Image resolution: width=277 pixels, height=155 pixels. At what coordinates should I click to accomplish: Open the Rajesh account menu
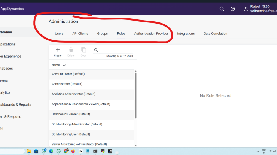click(262, 9)
